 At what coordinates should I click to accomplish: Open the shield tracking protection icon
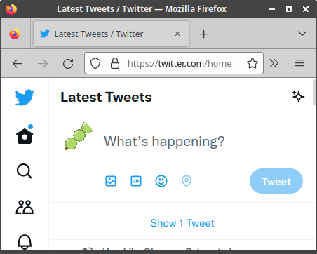pyautogui.click(x=95, y=63)
